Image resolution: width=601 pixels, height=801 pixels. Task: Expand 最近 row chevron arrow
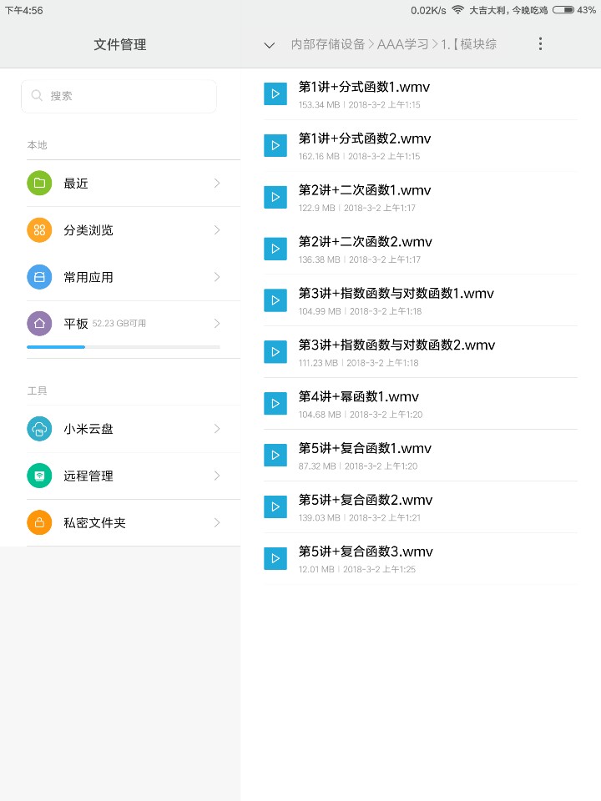pos(217,184)
